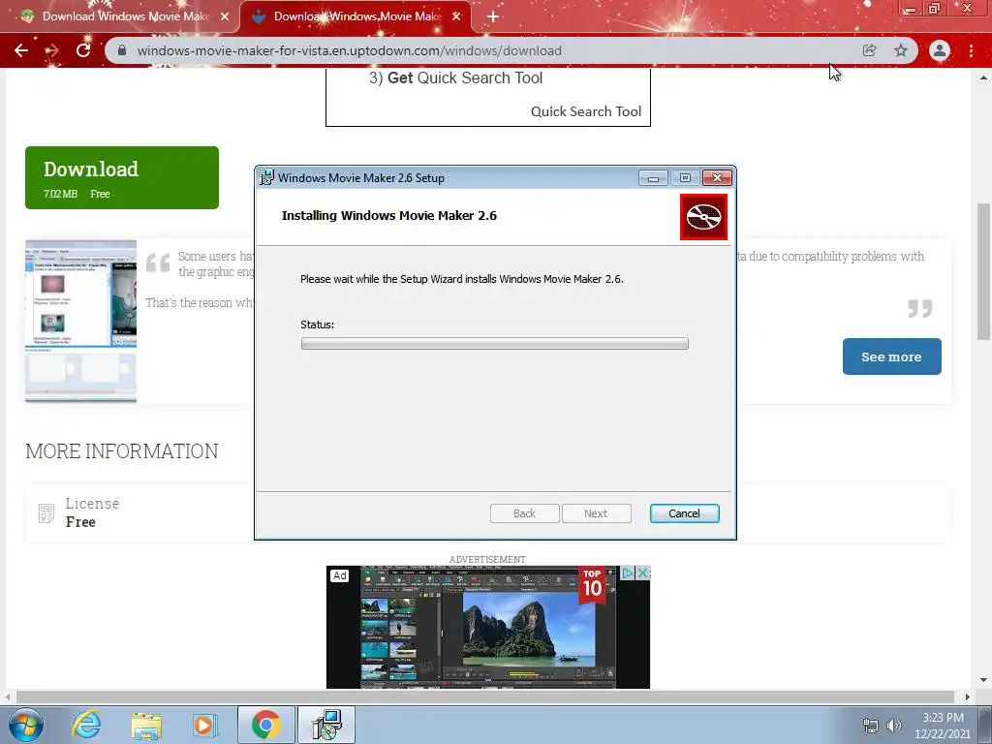
Task: Open Windows Explorer folder from taskbar
Action: tap(146, 725)
